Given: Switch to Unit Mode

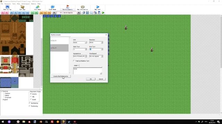Looking at the screenshot, I should (37, 8).
